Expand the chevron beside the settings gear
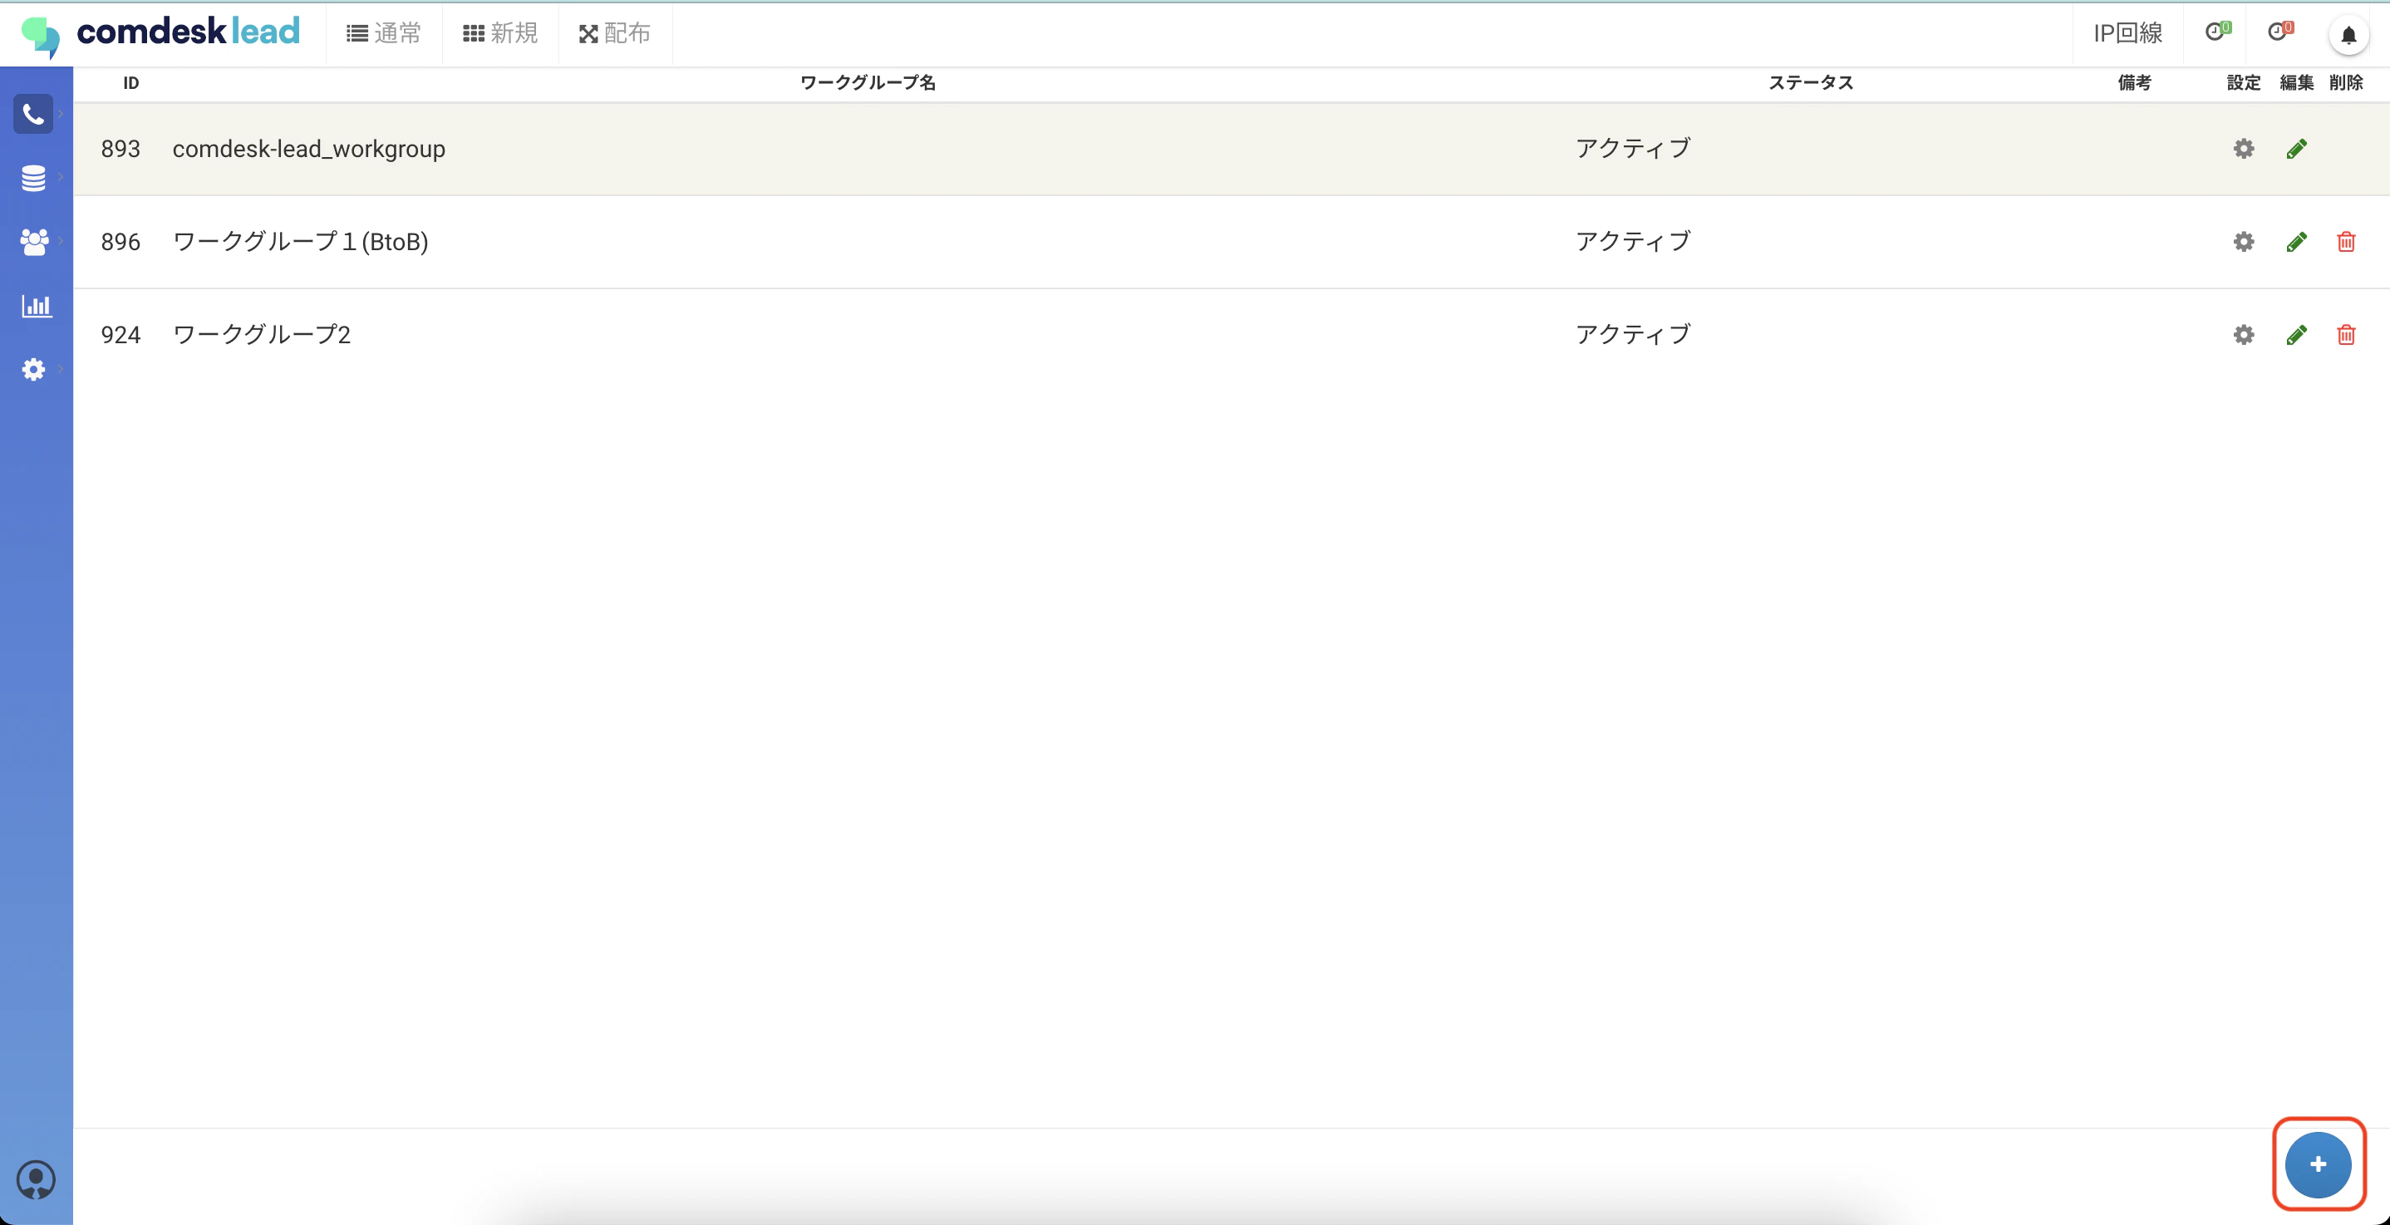Screen dimensions: 2390x1225 point(61,369)
